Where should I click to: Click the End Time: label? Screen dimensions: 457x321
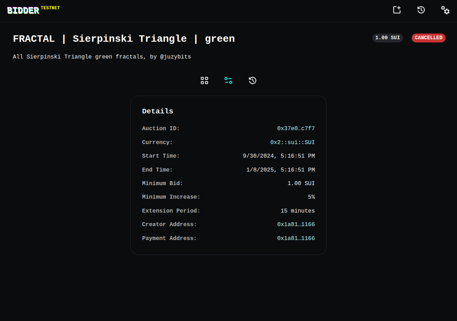click(x=157, y=170)
